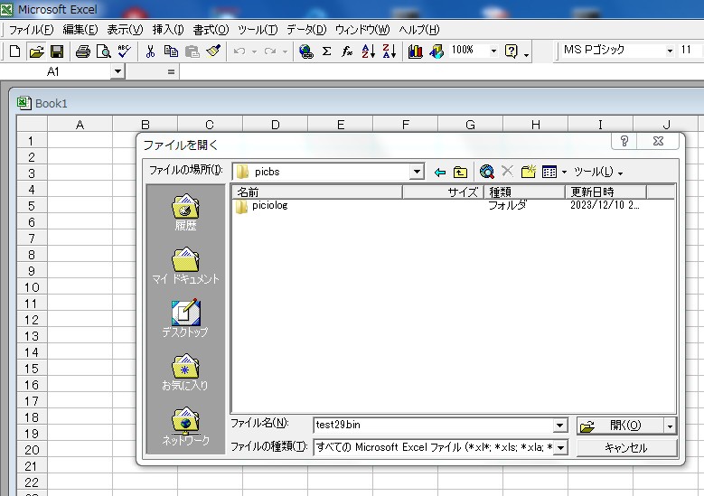704x496 pixels.
Task: Select column A header in Book1
Action: [x=80, y=125]
